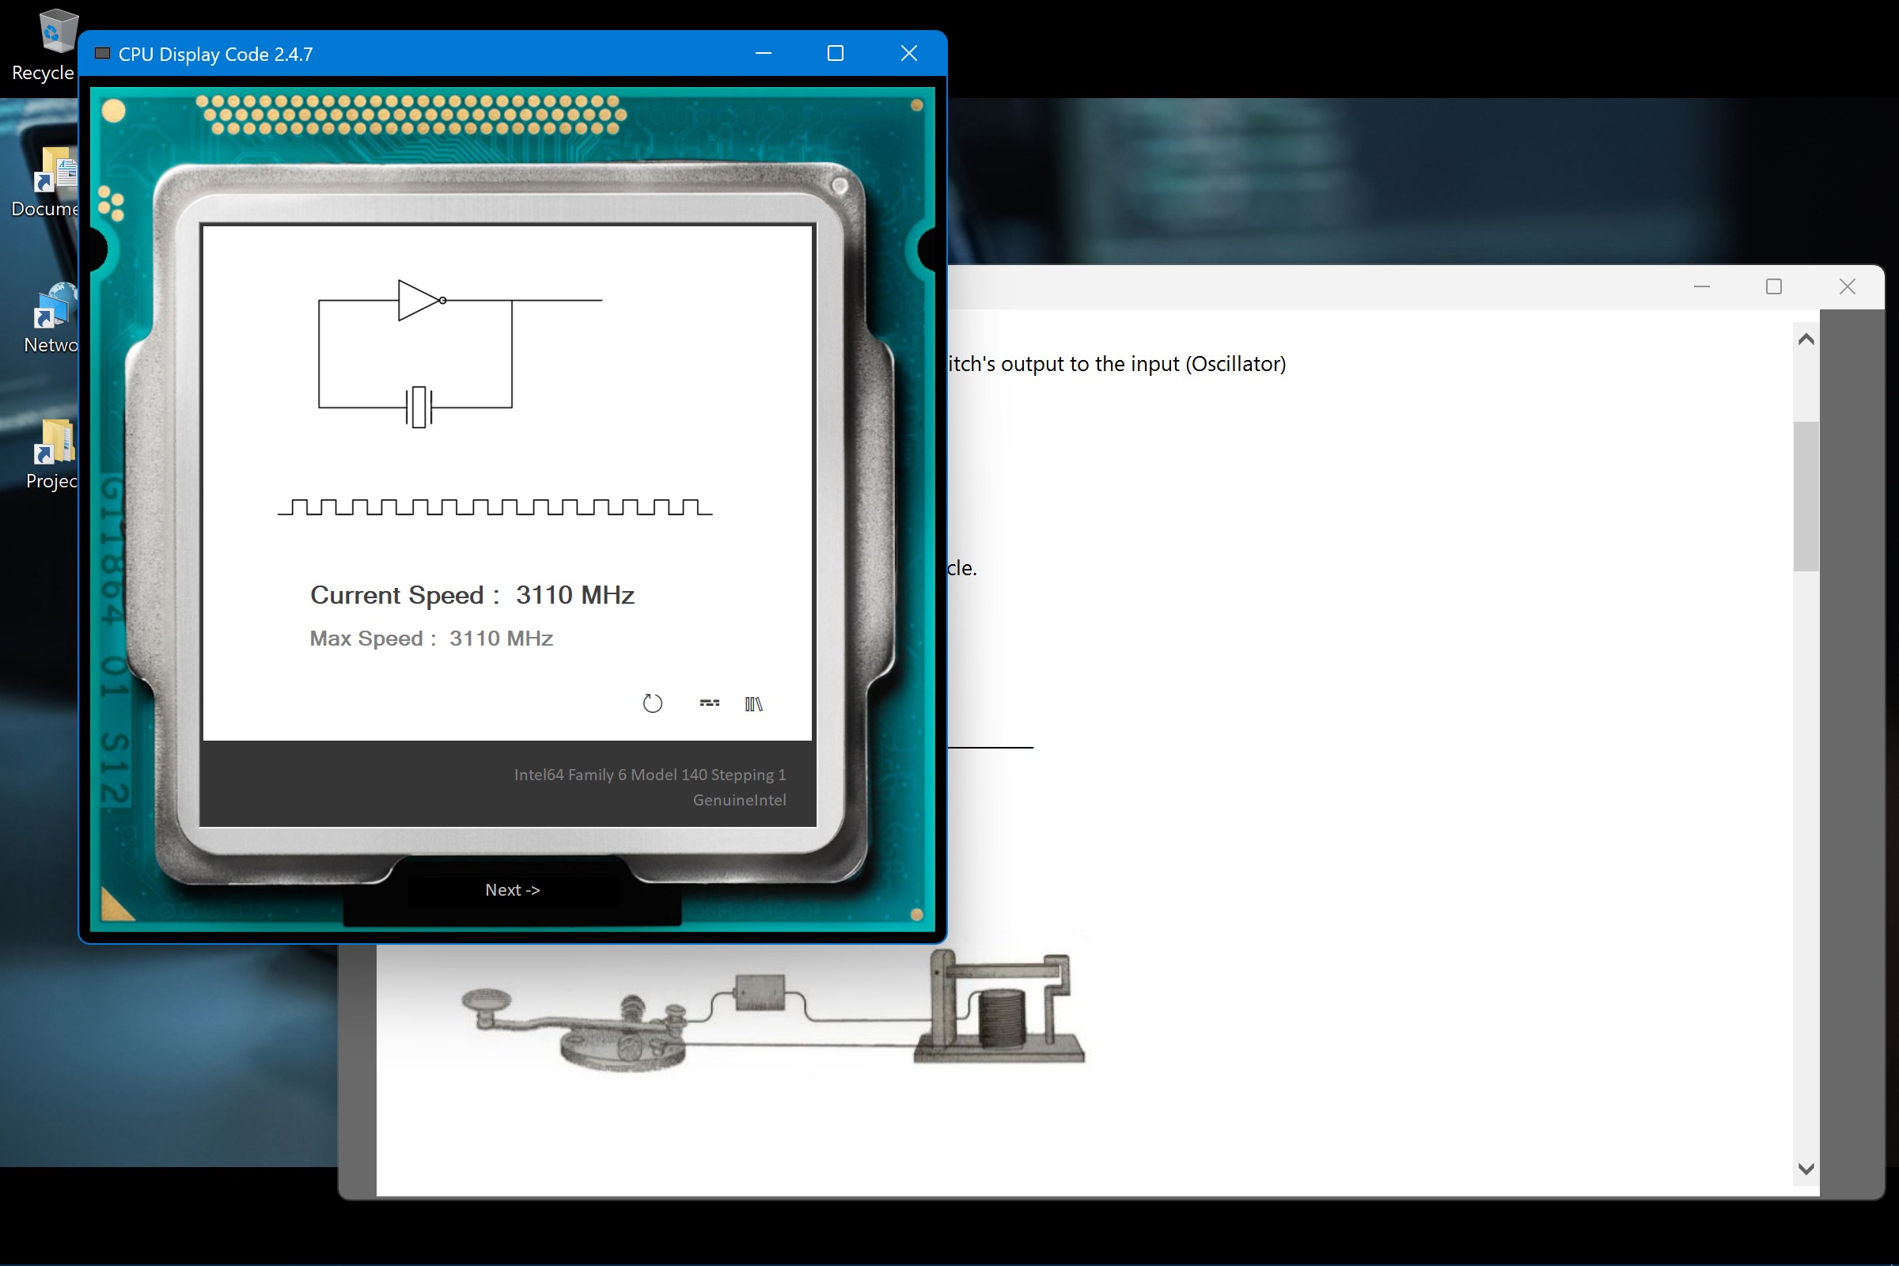Click the vertical scrollbar thumb

point(1806,496)
